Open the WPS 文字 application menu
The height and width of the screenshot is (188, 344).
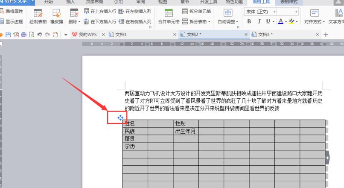coord(17,2)
